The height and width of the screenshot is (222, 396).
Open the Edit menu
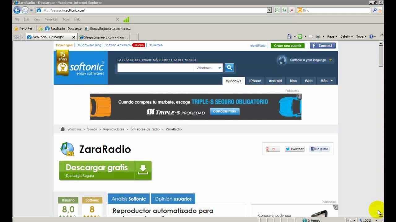click(x=26, y=19)
